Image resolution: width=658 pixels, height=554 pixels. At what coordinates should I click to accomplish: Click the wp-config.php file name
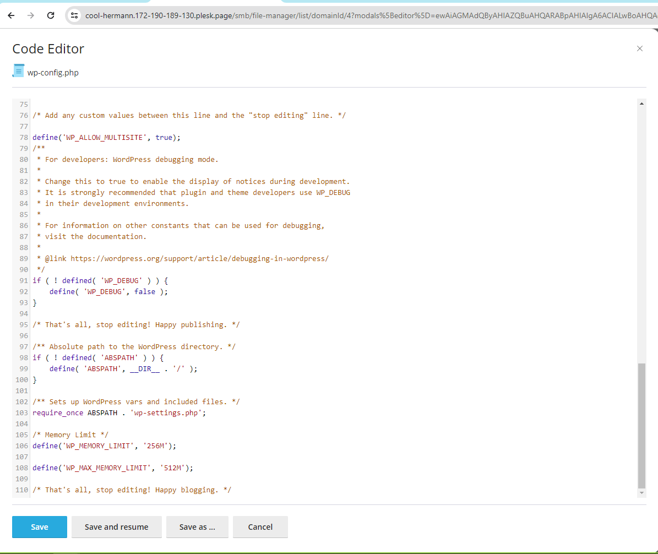point(53,73)
